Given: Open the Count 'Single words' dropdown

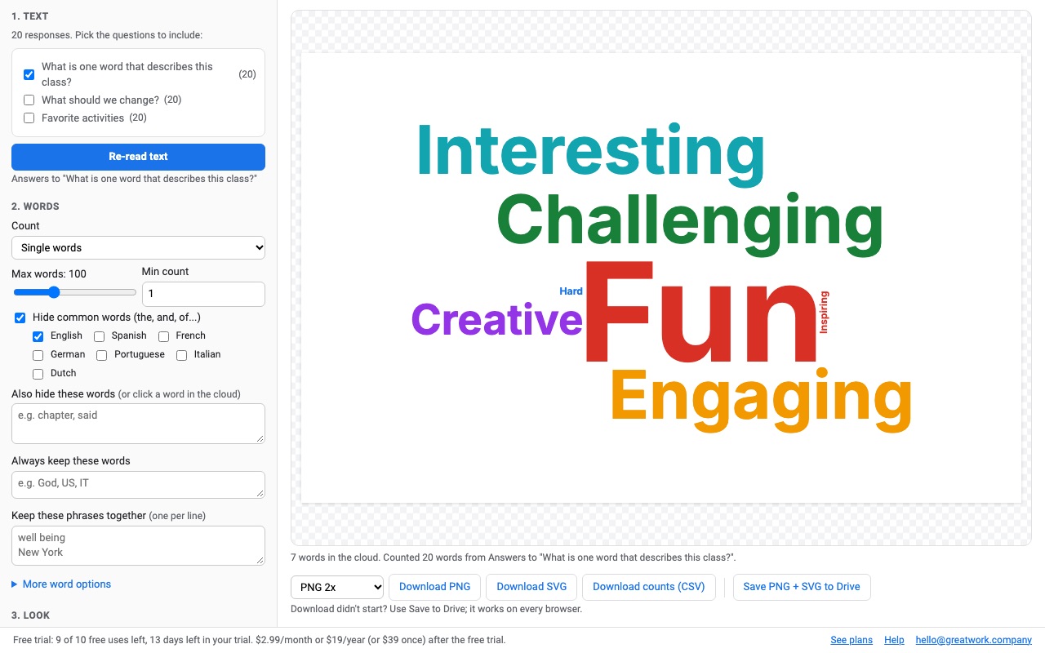Looking at the screenshot, I should point(138,247).
